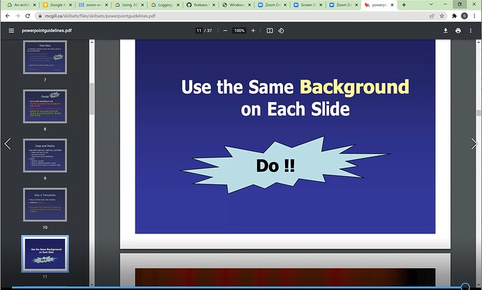482x290 pixels.
Task: Click the video progress bar handle
Action: tap(465, 287)
